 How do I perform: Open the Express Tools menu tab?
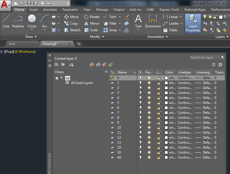(x=169, y=9)
